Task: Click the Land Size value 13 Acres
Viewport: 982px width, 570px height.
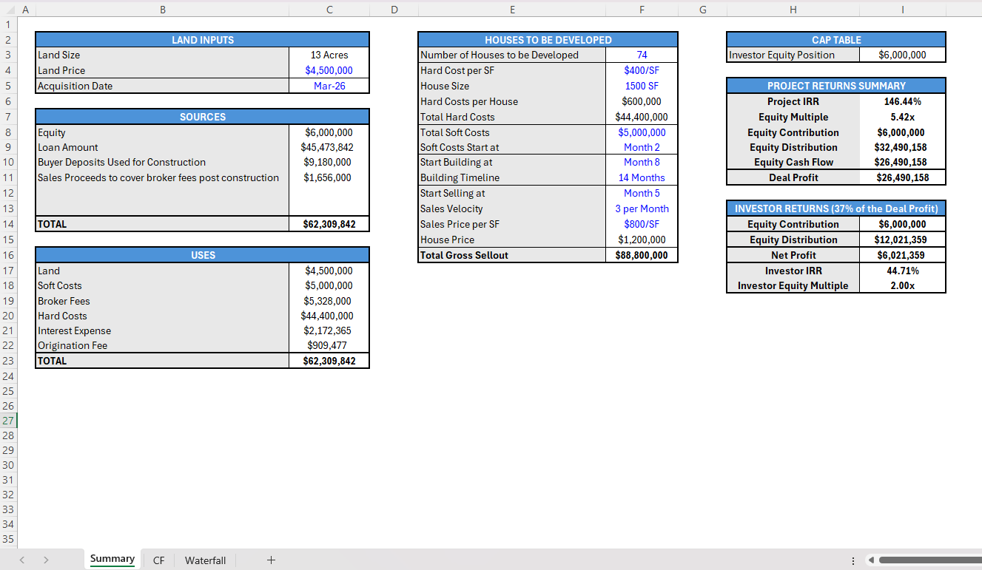Action: [x=329, y=55]
